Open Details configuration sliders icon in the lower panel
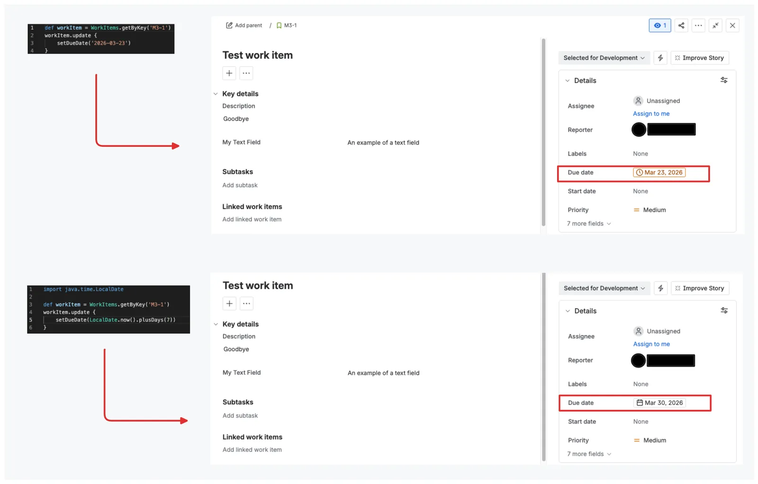 (x=724, y=311)
